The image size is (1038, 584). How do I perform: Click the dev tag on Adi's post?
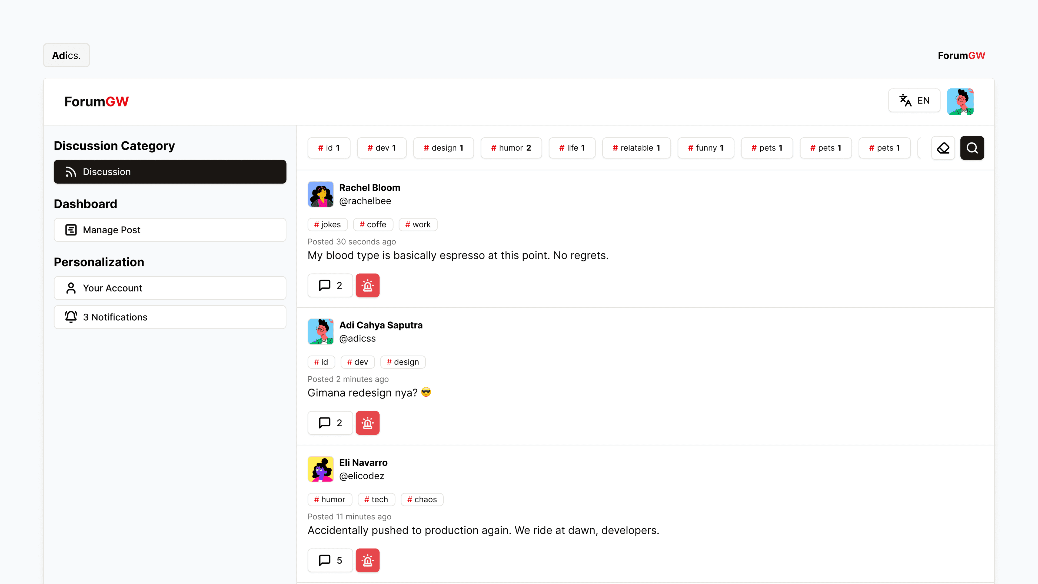point(357,362)
